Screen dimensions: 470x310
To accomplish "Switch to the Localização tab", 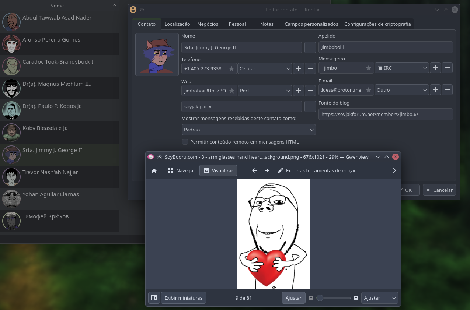I will (x=177, y=24).
